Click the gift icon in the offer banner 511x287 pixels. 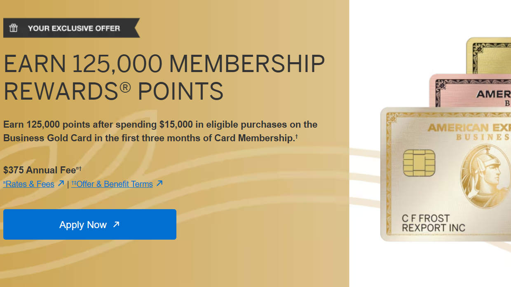point(13,28)
